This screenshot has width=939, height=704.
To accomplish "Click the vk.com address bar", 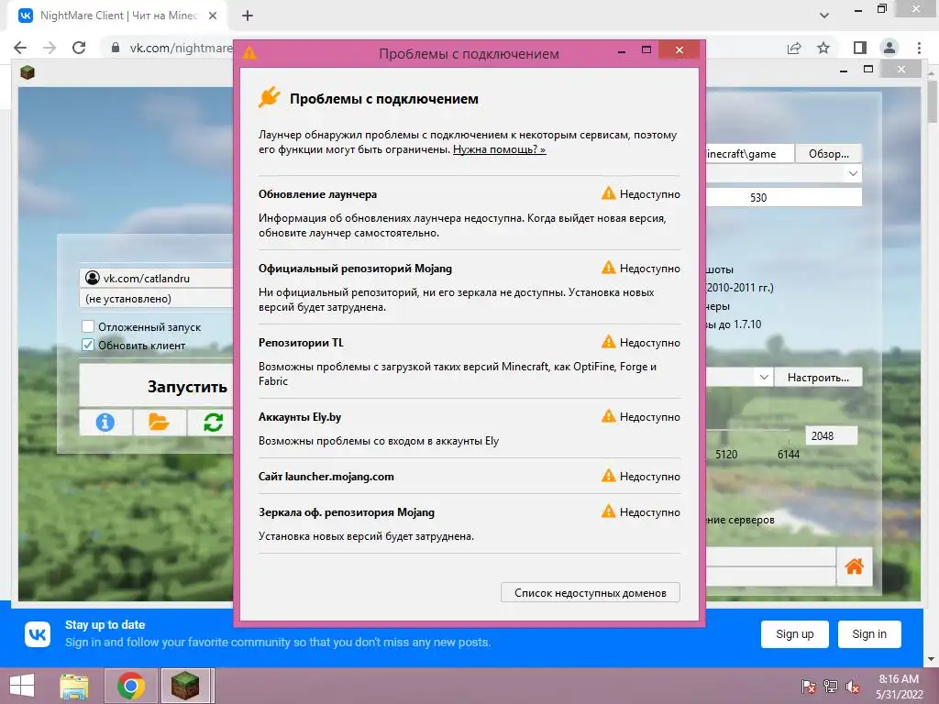I will [181, 48].
